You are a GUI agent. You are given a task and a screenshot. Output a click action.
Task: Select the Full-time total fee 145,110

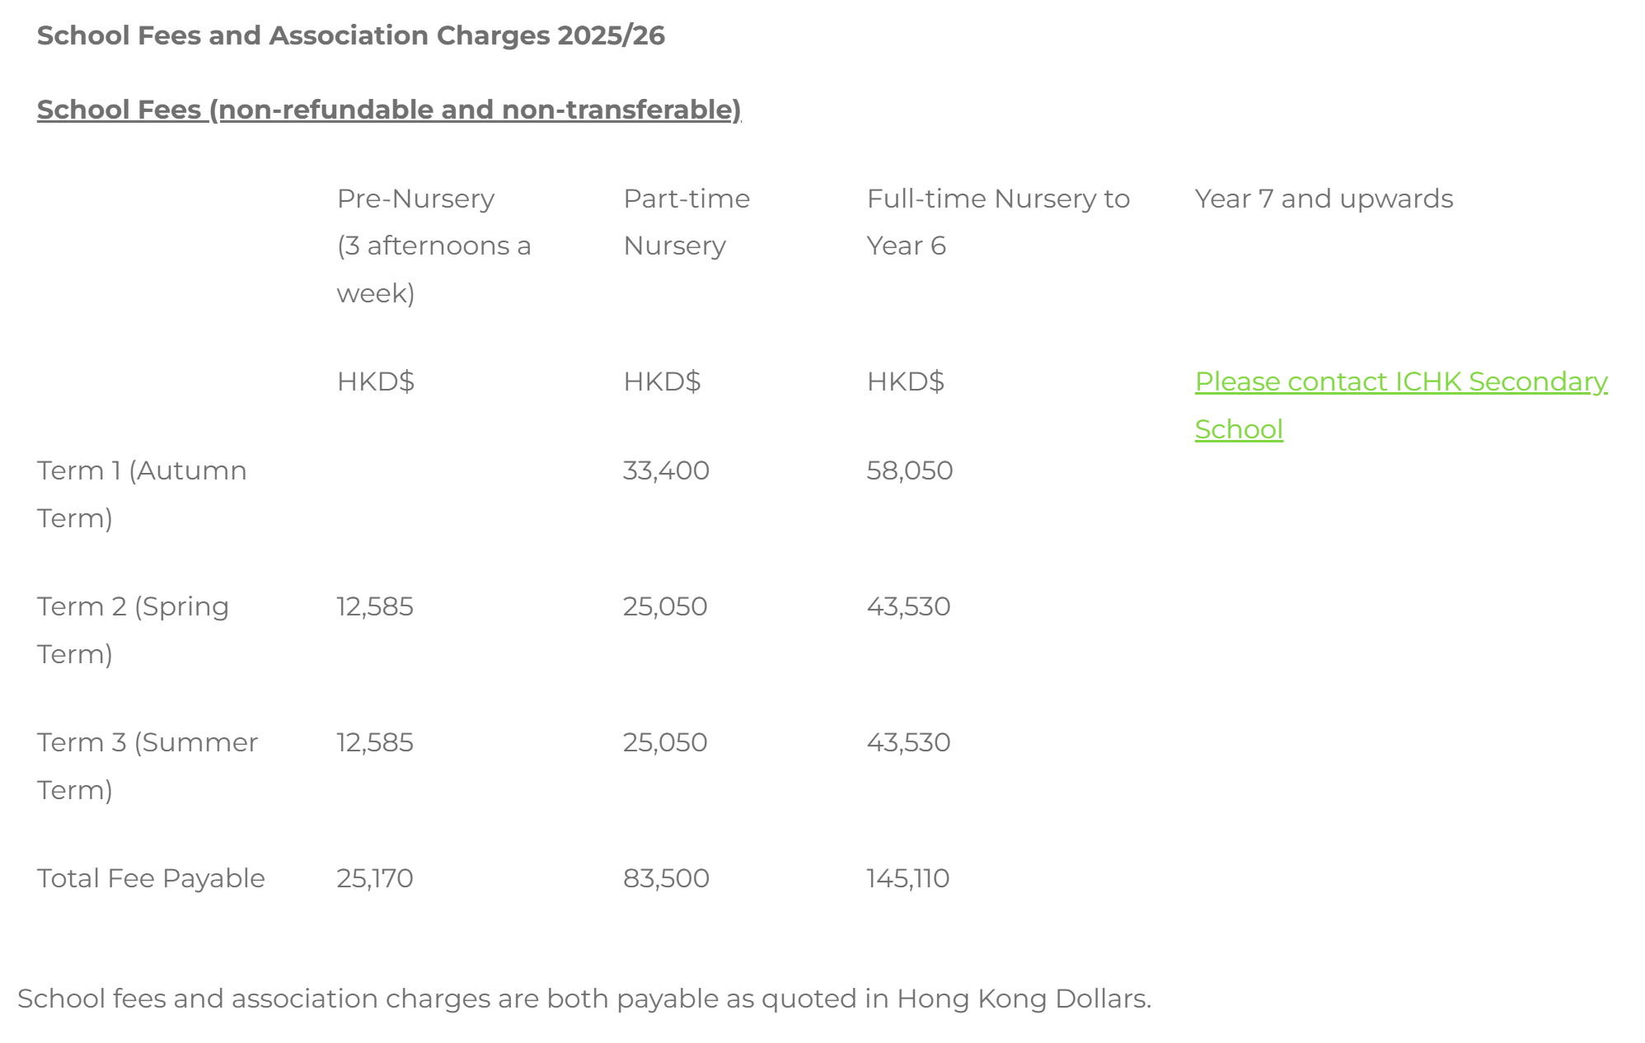click(x=907, y=878)
